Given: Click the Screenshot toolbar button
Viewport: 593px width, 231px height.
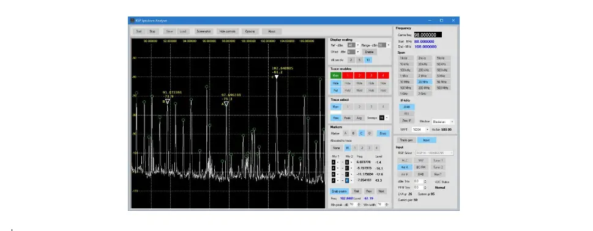Looking at the screenshot, I should coord(203,32).
